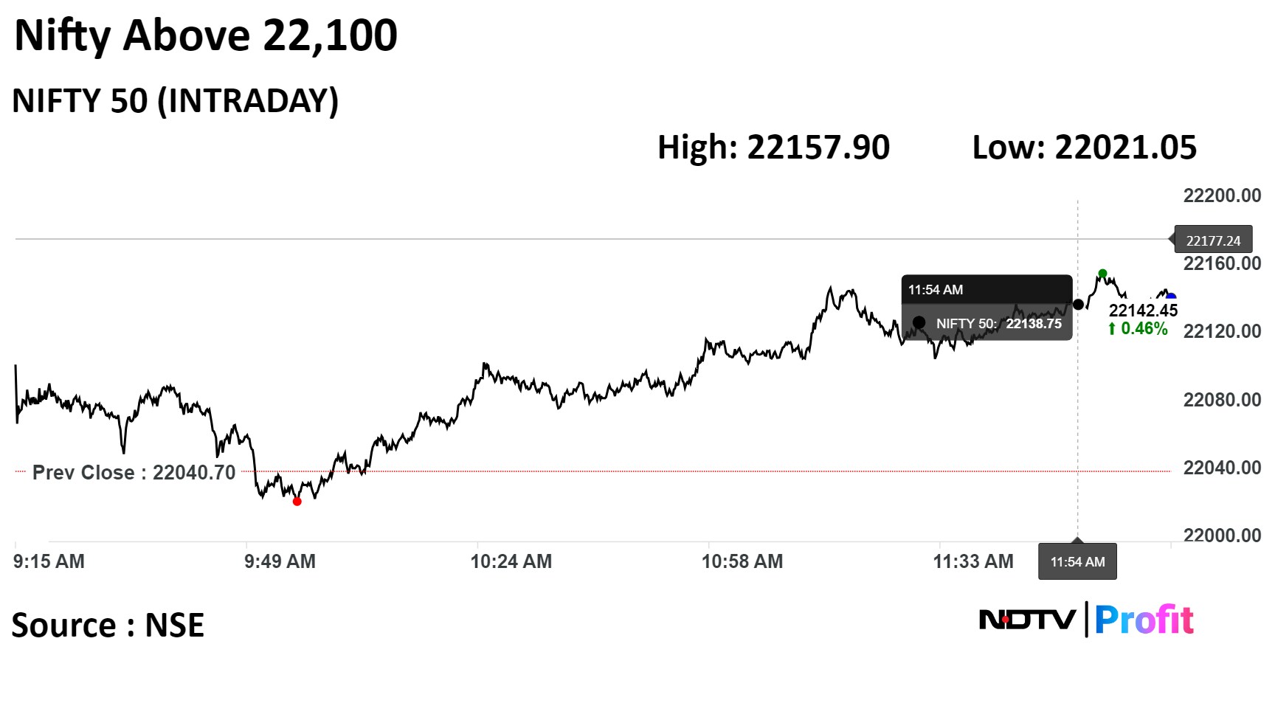The image size is (1275, 717).
Task: Click the 22200.00 y-axis label
Action: [x=1222, y=195]
